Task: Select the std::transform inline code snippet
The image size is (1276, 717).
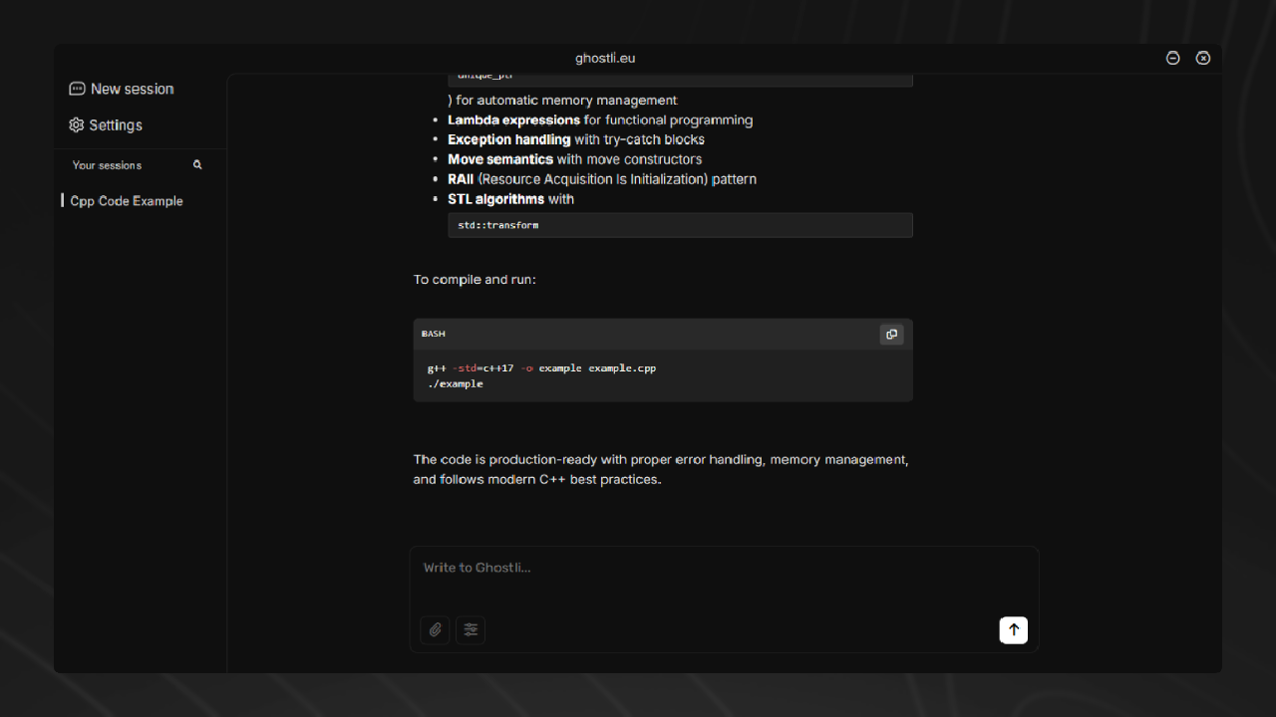Action: (x=496, y=224)
